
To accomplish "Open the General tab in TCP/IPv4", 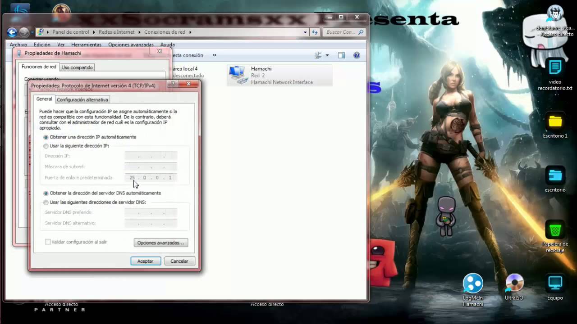I will click(44, 99).
